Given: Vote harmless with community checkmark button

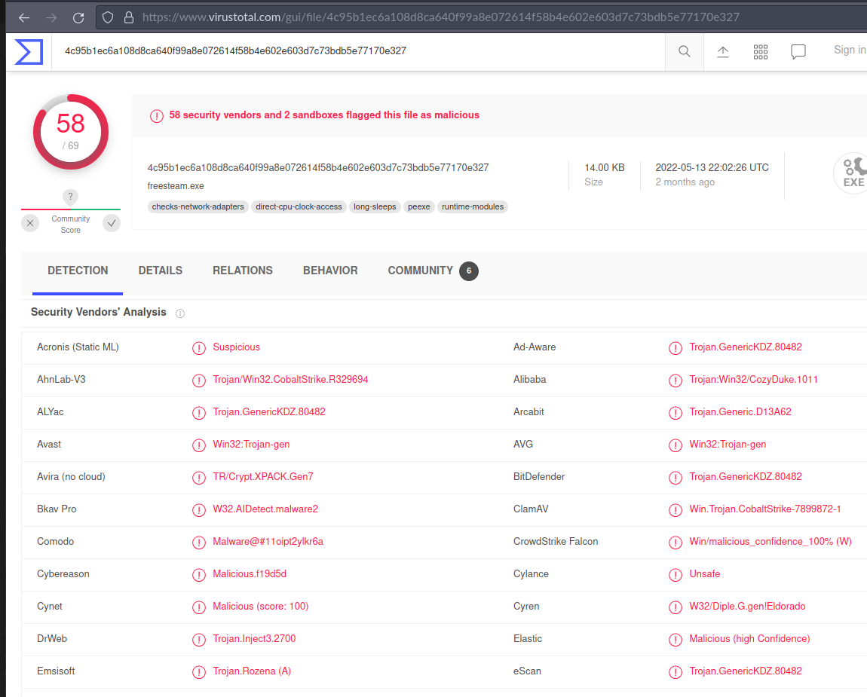Looking at the screenshot, I should coord(112,223).
